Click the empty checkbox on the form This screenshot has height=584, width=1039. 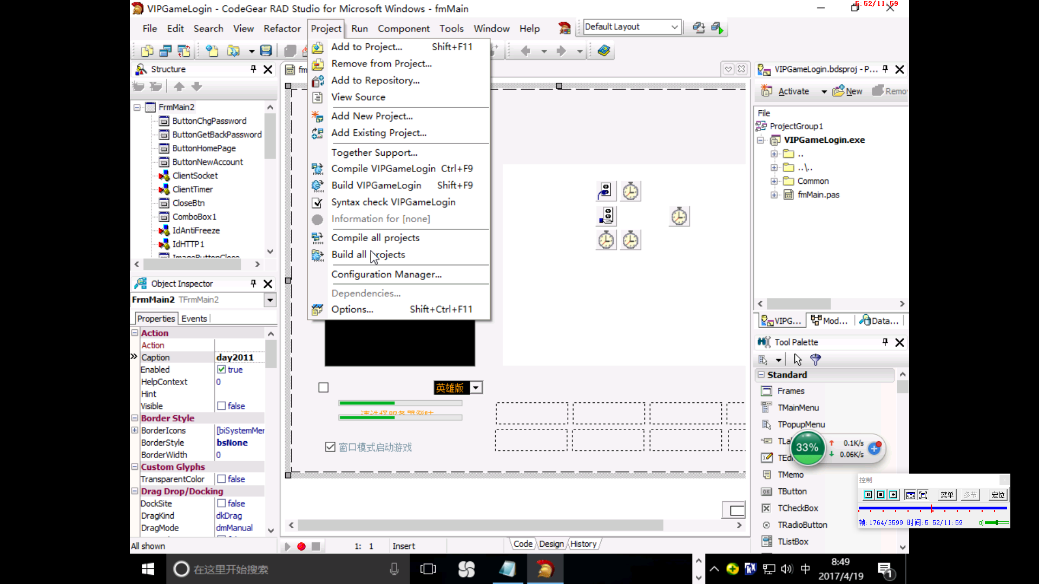(324, 387)
